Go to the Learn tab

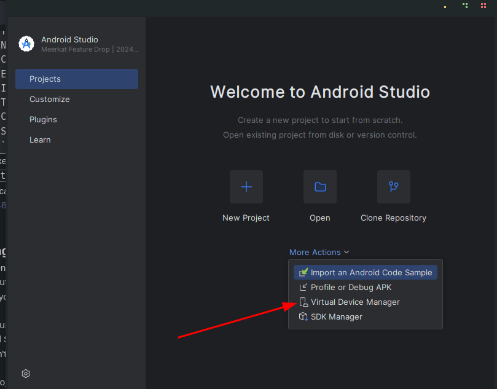[77, 140]
